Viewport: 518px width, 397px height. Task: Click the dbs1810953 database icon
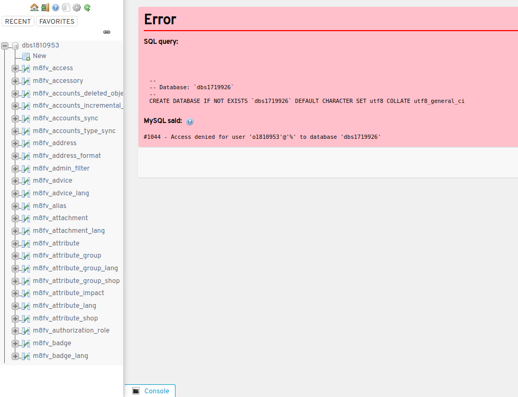[x=15, y=45]
